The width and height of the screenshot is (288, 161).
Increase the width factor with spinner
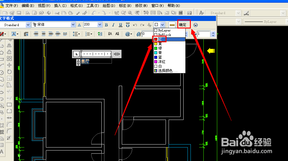coord(213,33)
